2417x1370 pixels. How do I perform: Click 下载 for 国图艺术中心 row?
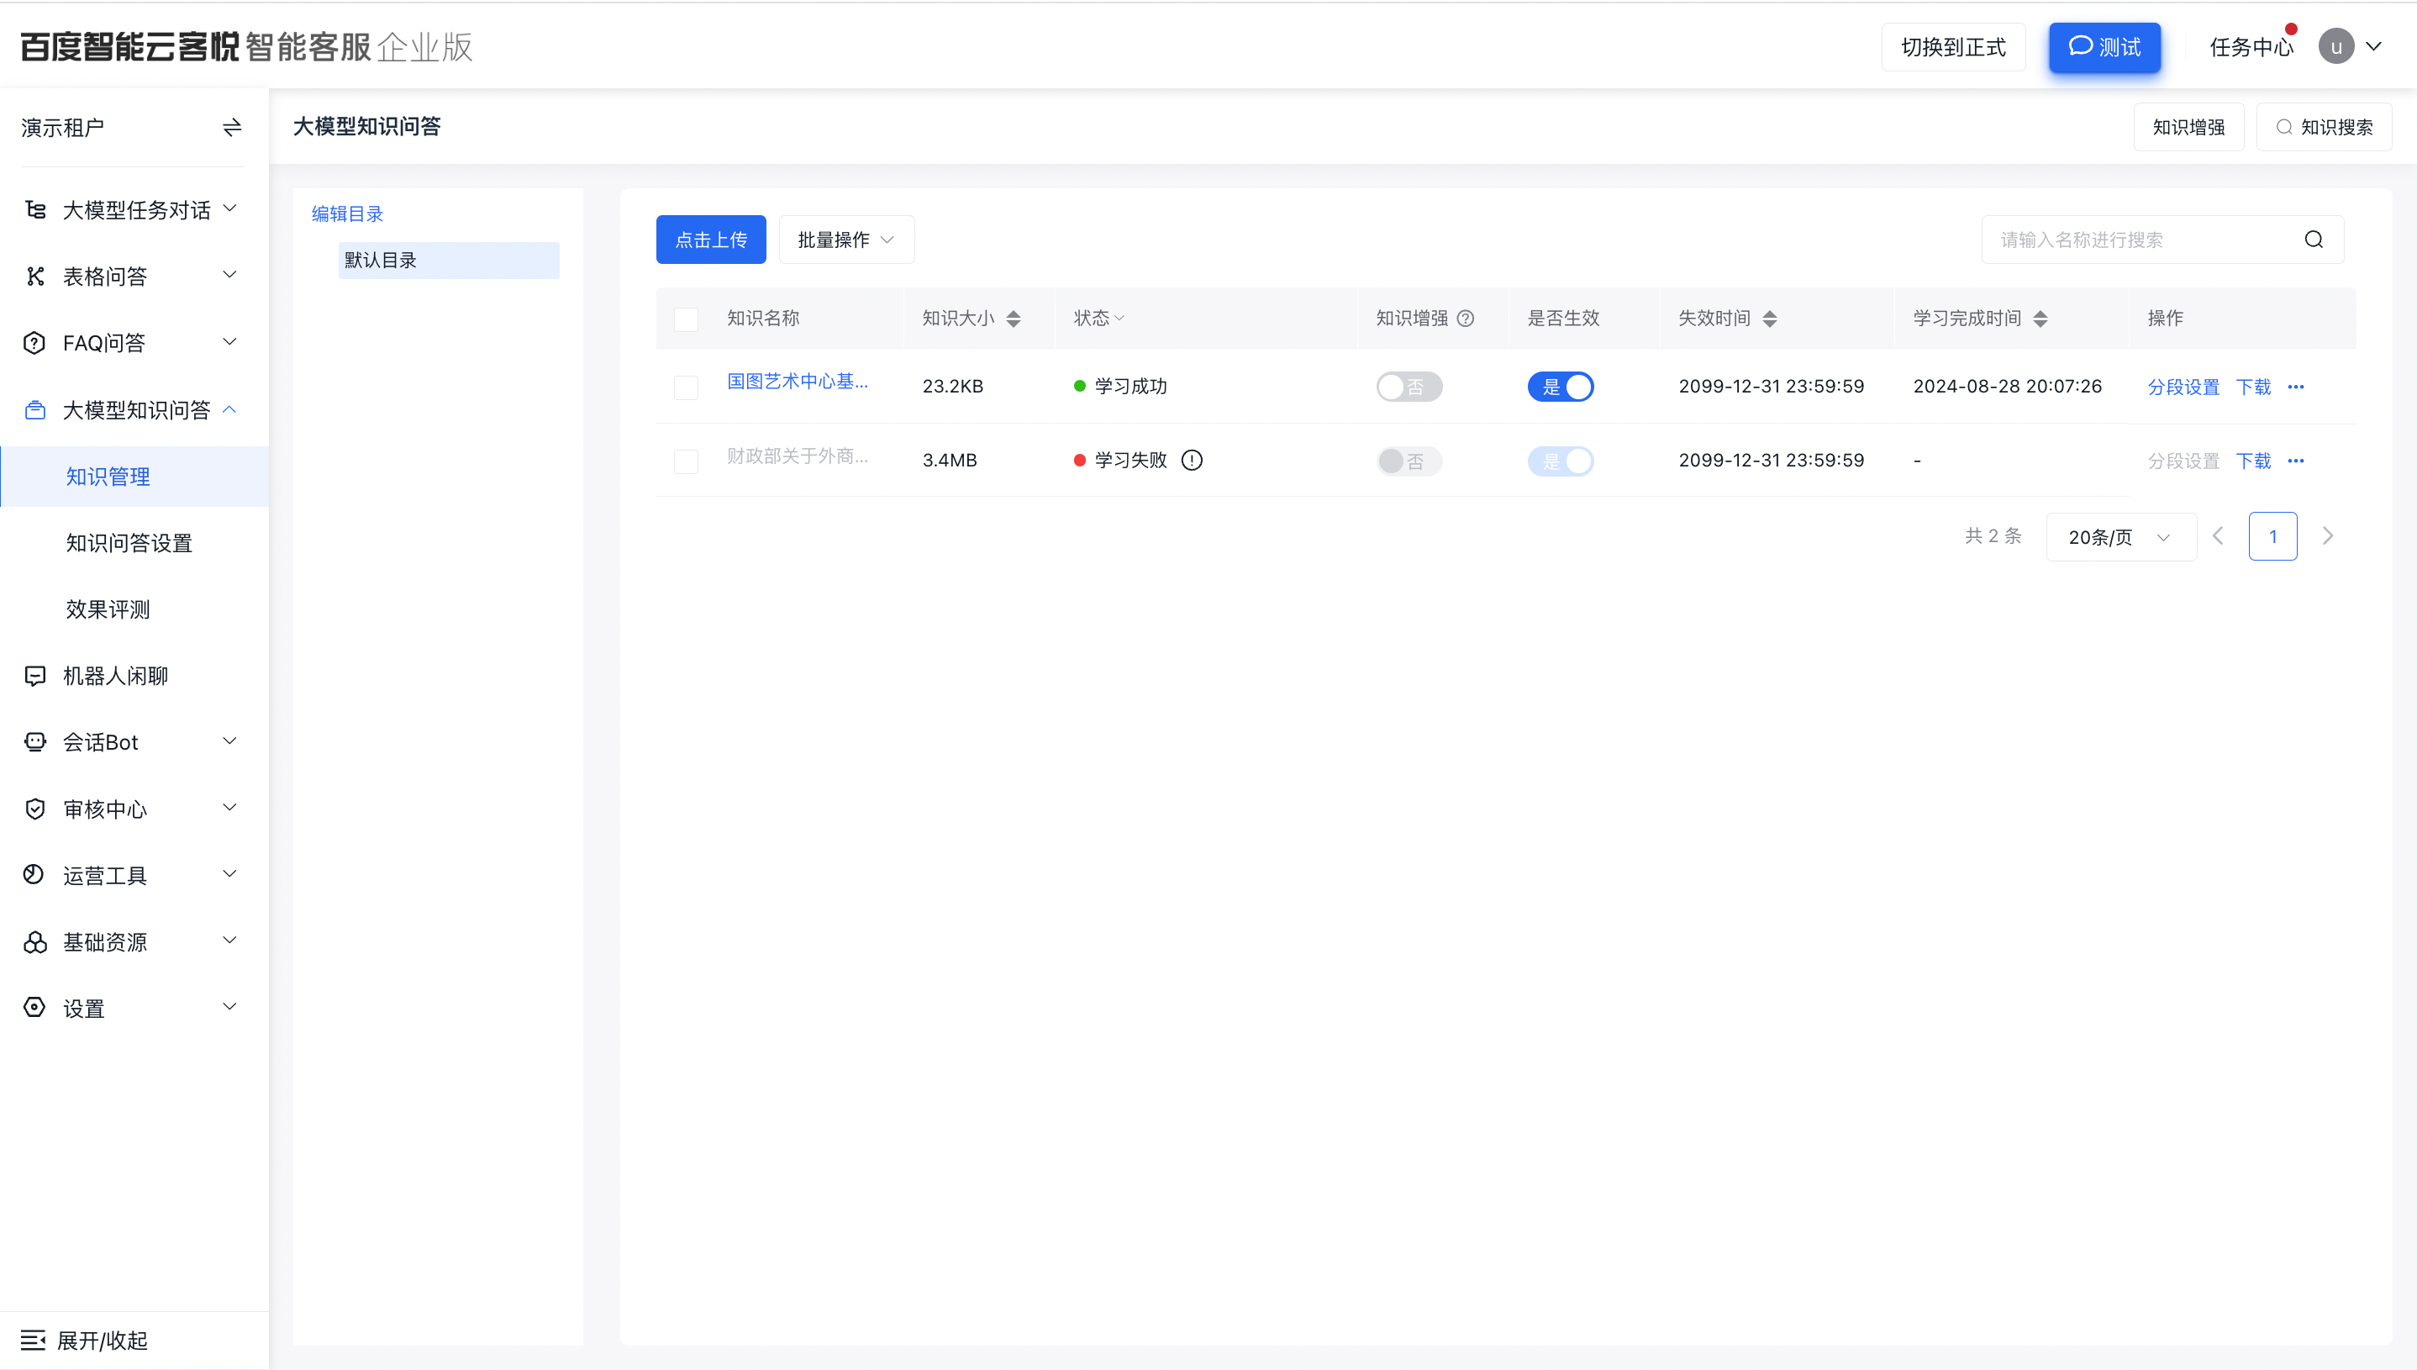click(2253, 387)
